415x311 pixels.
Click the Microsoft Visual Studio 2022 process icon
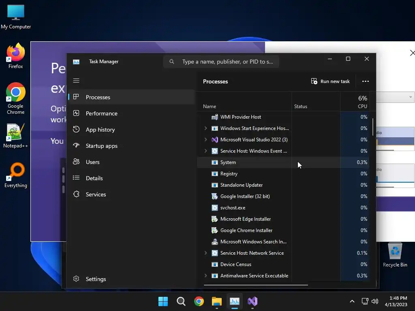215,140
